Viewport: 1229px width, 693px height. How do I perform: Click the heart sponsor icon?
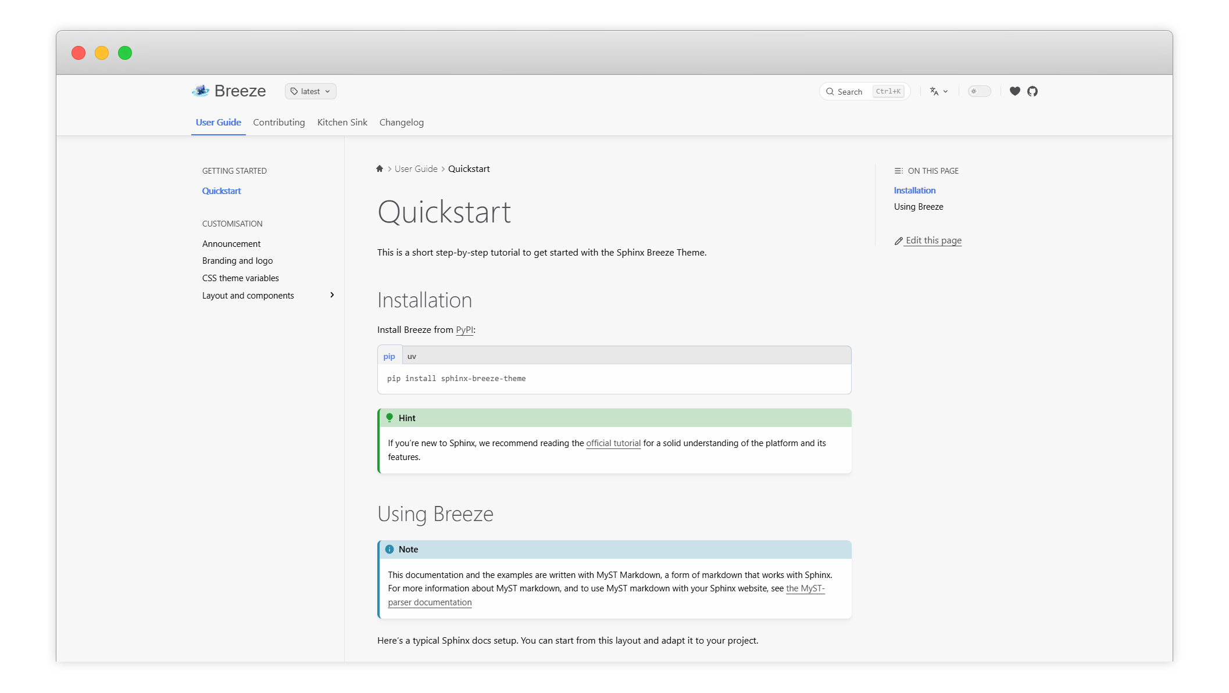pos(1015,91)
